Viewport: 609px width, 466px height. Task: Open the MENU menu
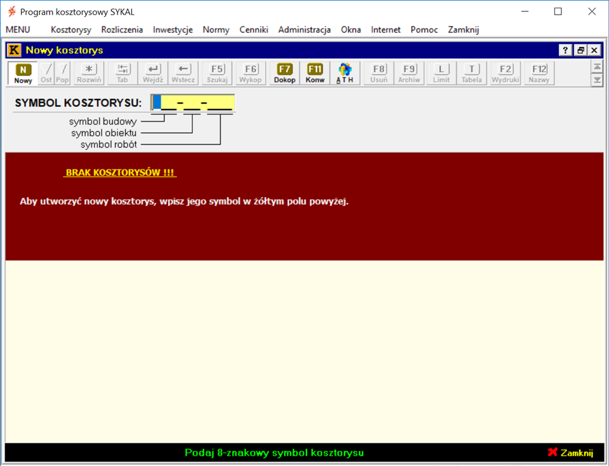18,30
